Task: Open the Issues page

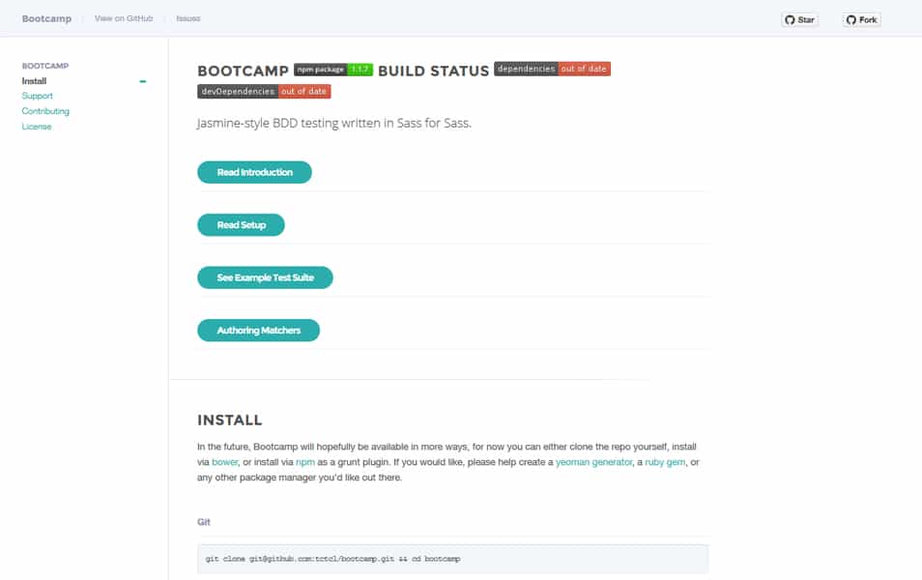Action: click(x=187, y=17)
